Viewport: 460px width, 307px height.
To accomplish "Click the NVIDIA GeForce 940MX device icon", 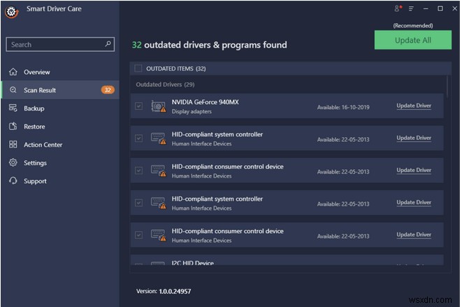I will pyautogui.click(x=158, y=106).
